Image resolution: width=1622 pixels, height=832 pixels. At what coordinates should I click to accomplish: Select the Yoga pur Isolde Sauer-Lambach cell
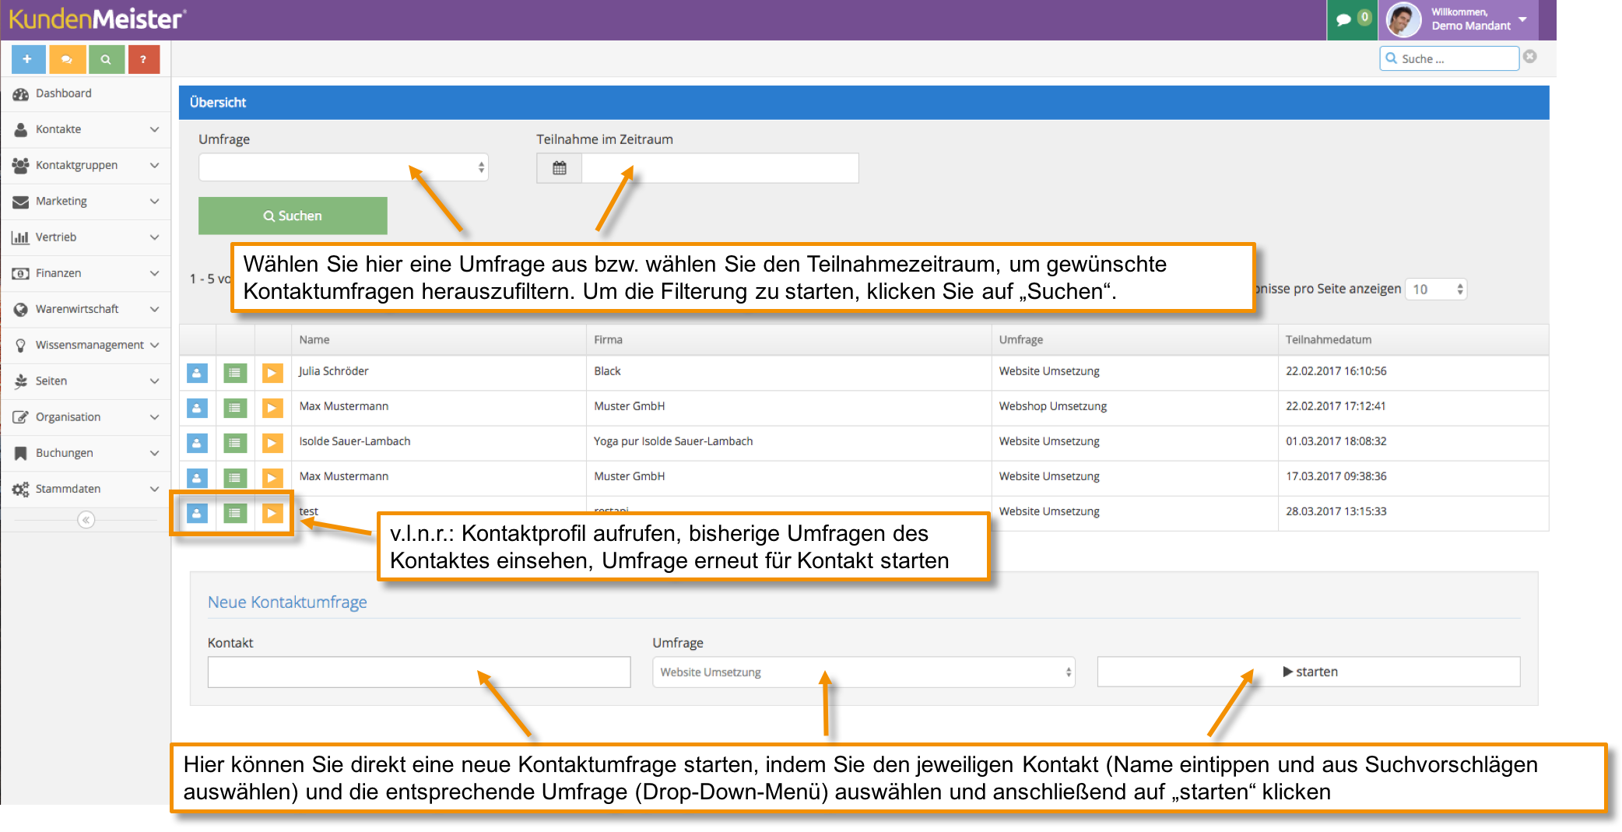coord(788,441)
